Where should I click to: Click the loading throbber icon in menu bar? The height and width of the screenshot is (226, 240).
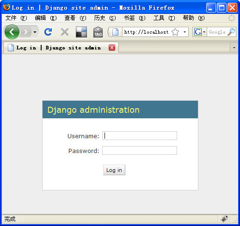232,18
